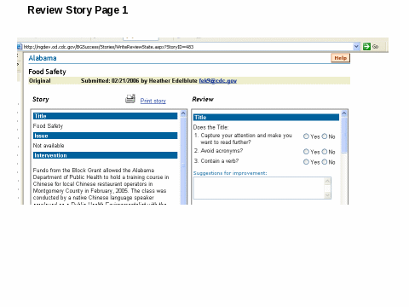Screen dimensions: 409x307
Task: Click suggestions box scroll up arrow
Action: [327, 181]
